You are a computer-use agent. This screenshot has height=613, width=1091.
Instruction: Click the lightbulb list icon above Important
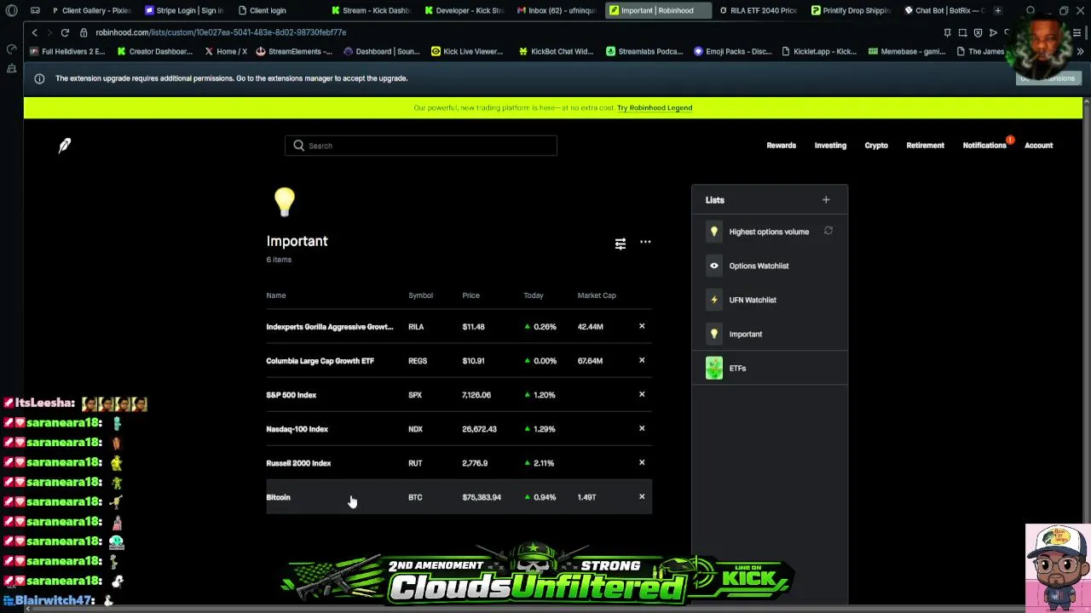coord(284,203)
